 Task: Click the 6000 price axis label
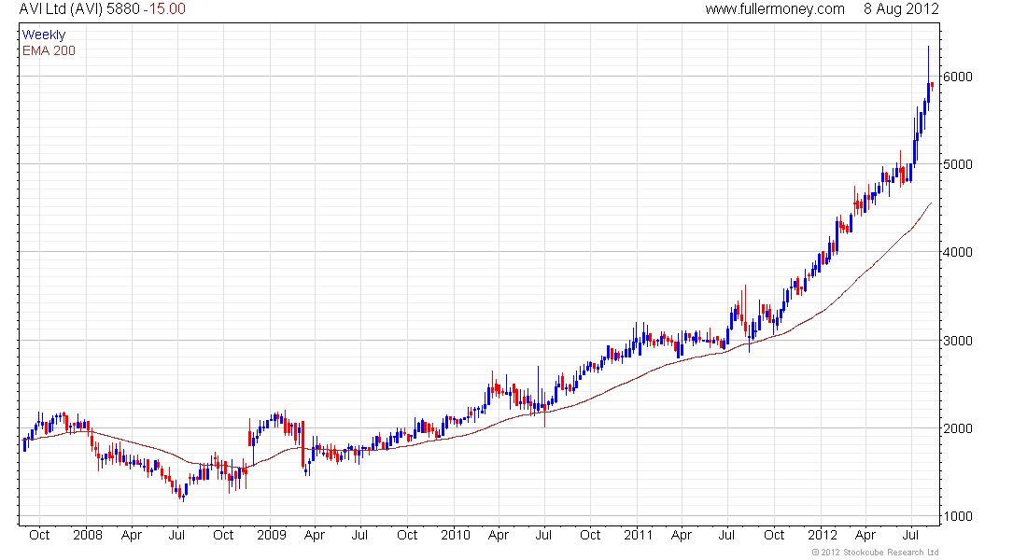coord(958,77)
